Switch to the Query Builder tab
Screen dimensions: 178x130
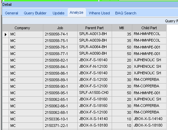click(x=35, y=13)
